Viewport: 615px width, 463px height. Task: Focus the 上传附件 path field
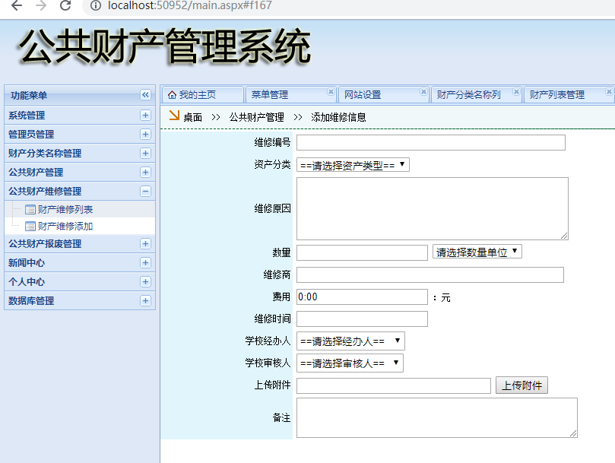pos(393,385)
